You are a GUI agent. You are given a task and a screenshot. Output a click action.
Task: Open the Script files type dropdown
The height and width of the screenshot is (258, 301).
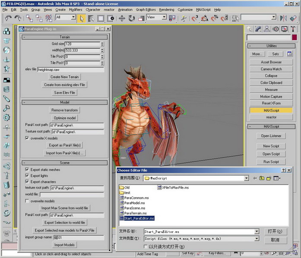[x=257, y=239]
